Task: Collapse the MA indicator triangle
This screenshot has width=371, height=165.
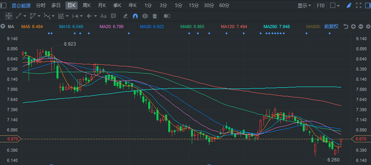Action: (3, 27)
